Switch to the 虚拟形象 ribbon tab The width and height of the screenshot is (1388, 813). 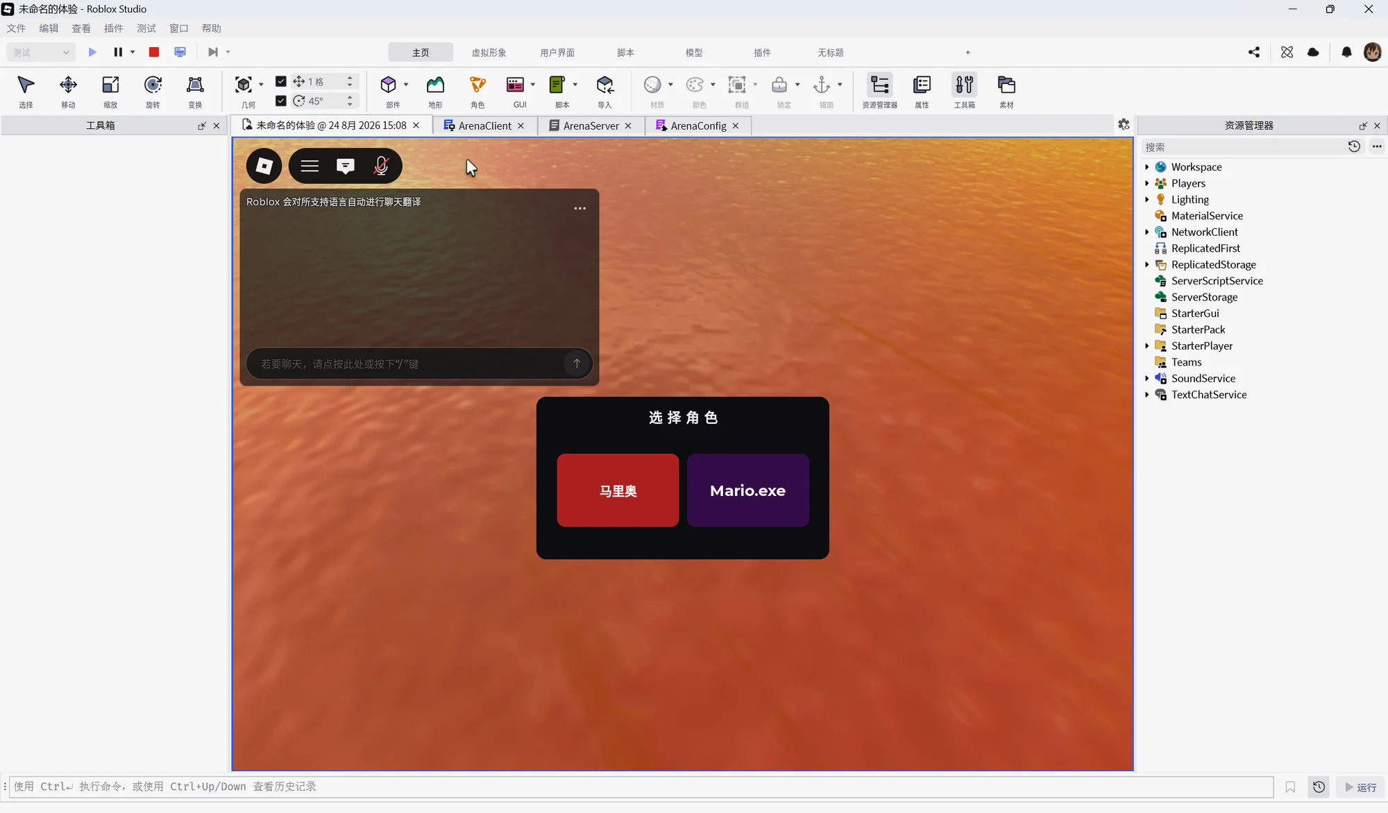coord(489,53)
